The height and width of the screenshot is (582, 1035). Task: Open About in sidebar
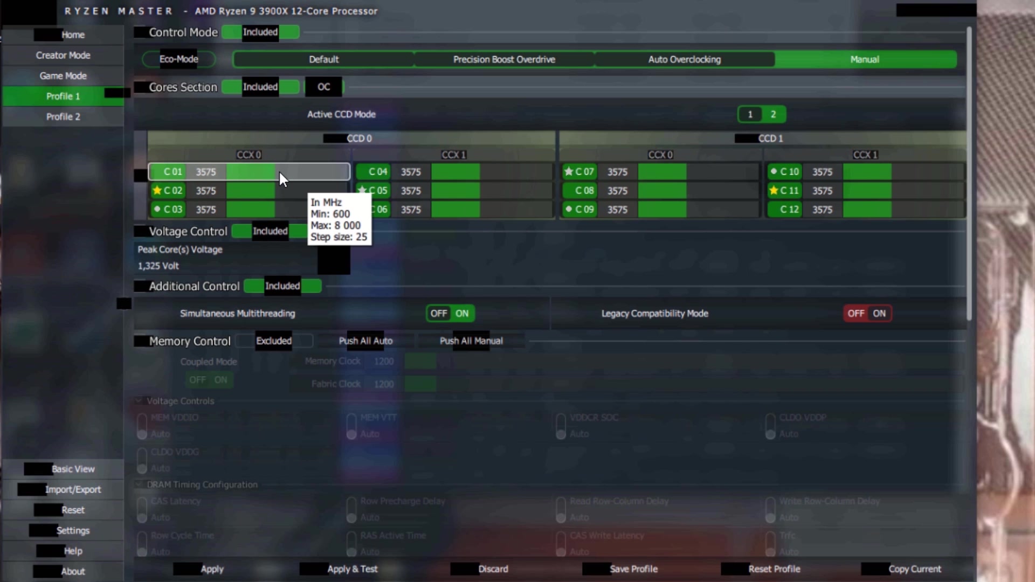[63, 572]
